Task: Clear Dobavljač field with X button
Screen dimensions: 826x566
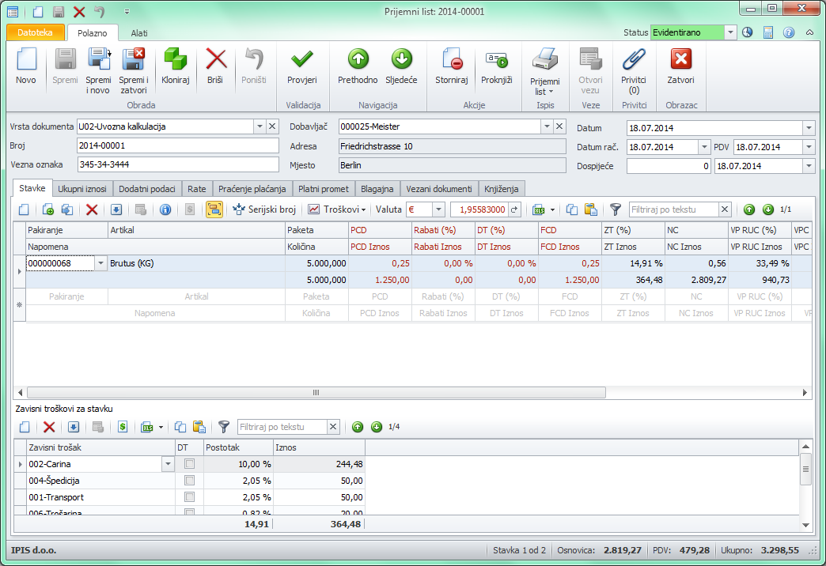Action: pos(559,126)
